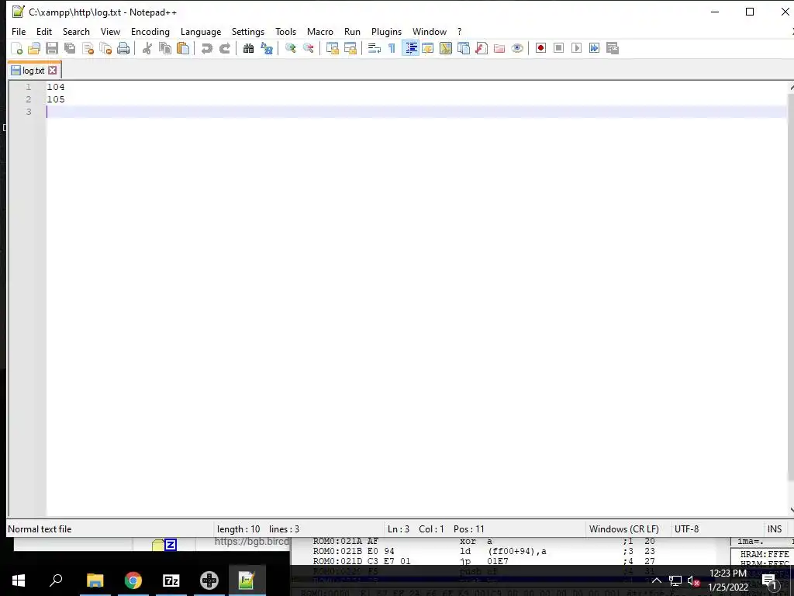Image resolution: width=794 pixels, height=596 pixels.
Task: Redo change with the Redo arrow
Action: click(224, 48)
